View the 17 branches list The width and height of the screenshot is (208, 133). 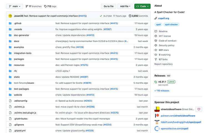[33, 6]
